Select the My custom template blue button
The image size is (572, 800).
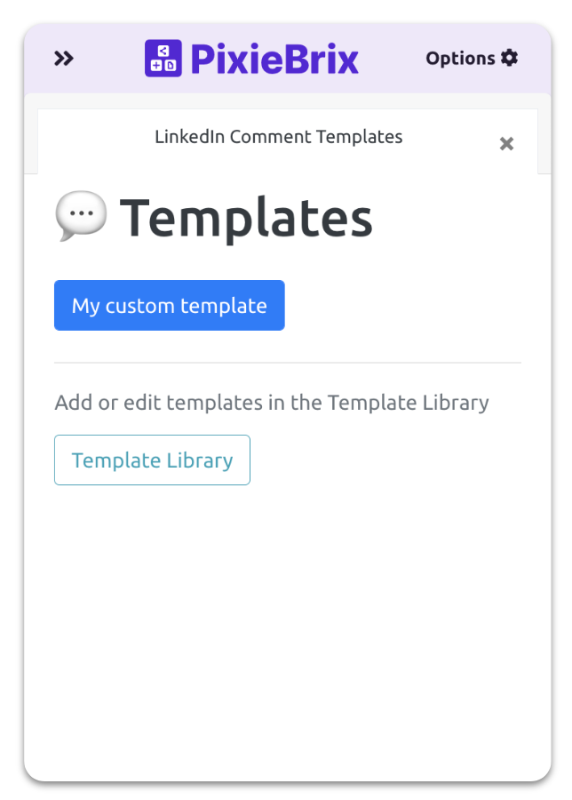169,305
